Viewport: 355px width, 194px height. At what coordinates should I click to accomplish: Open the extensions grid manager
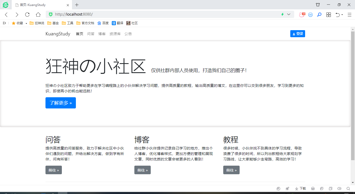[328, 15]
